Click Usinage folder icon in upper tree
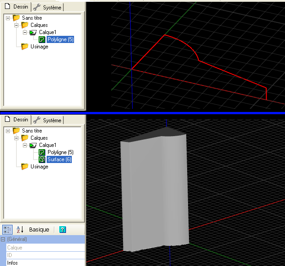Viewport: 285px width, 266px height. click(25, 47)
